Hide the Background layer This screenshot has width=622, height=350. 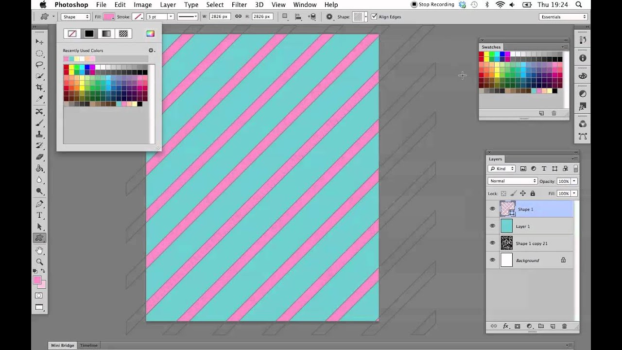point(492,260)
